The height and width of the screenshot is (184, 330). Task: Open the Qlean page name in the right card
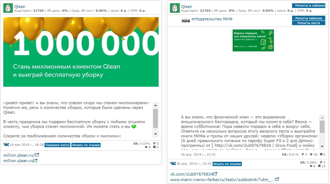pyautogui.click(x=186, y=7)
